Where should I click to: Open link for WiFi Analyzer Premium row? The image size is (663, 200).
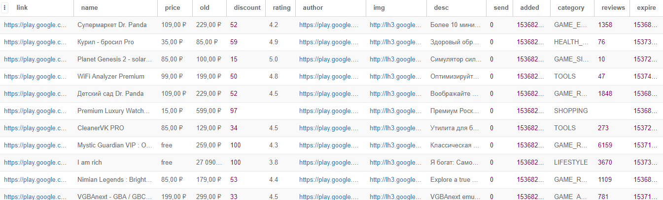coord(35,77)
